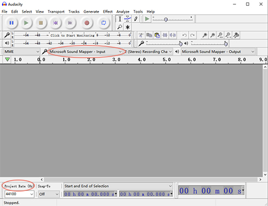
Task: Open the File menu
Action: pos(4,12)
